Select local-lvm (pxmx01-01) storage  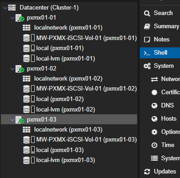pos(65,59)
